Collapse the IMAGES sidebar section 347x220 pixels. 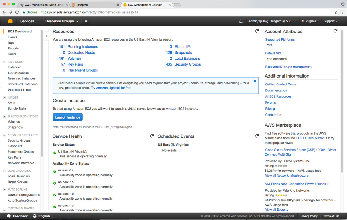coord(5,97)
